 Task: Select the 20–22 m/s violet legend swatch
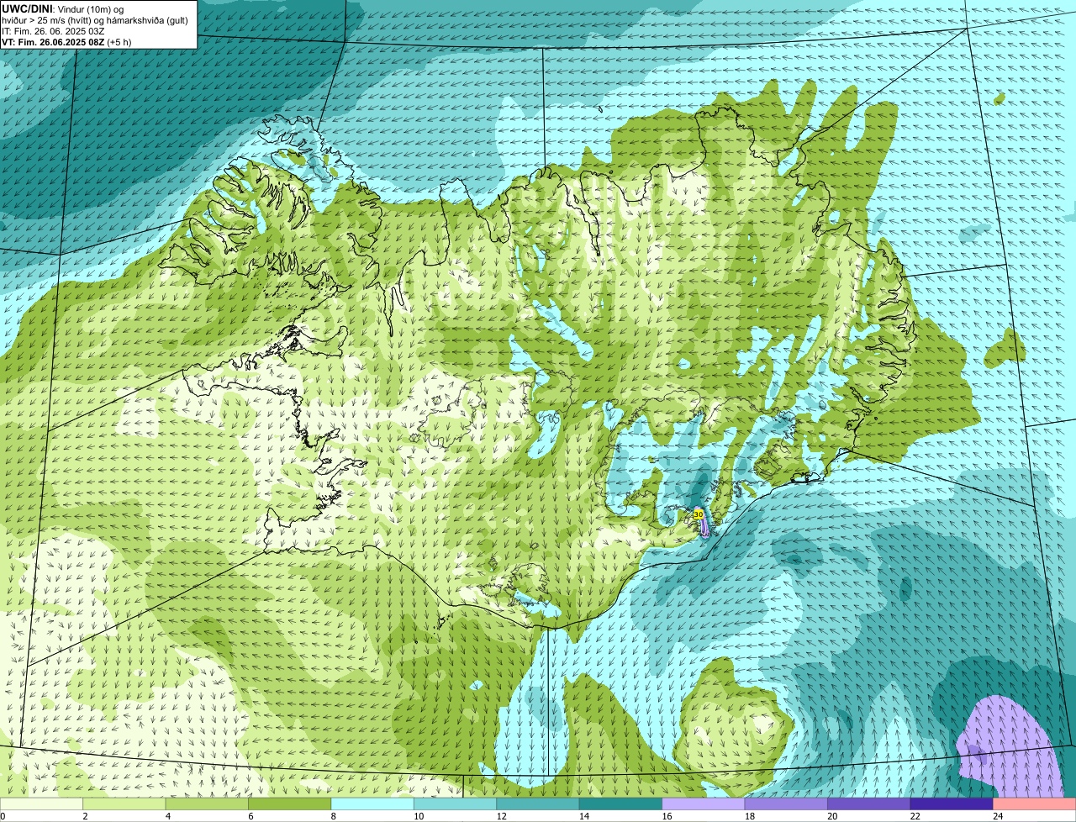[869, 804]
